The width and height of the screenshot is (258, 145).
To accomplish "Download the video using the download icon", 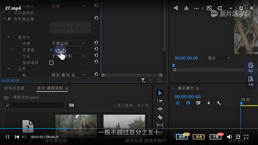I will coord(186,8).
